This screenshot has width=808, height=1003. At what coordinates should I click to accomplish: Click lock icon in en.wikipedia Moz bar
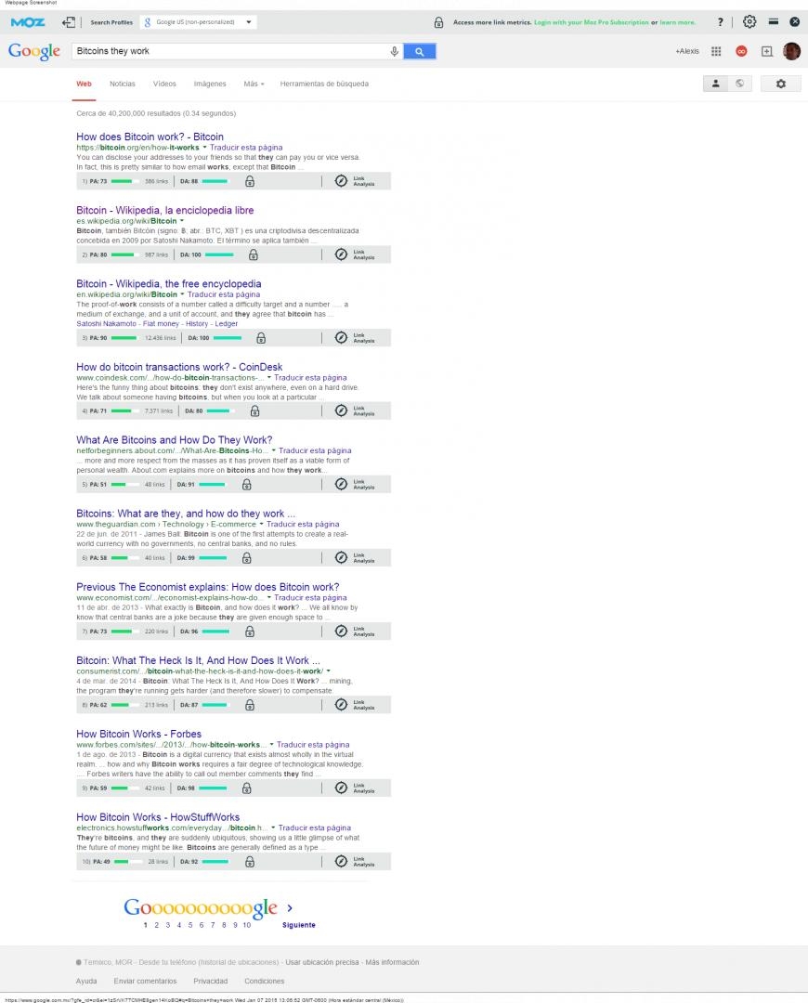pos(261,338)
